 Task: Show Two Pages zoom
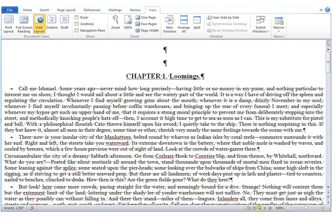point(146,24)
